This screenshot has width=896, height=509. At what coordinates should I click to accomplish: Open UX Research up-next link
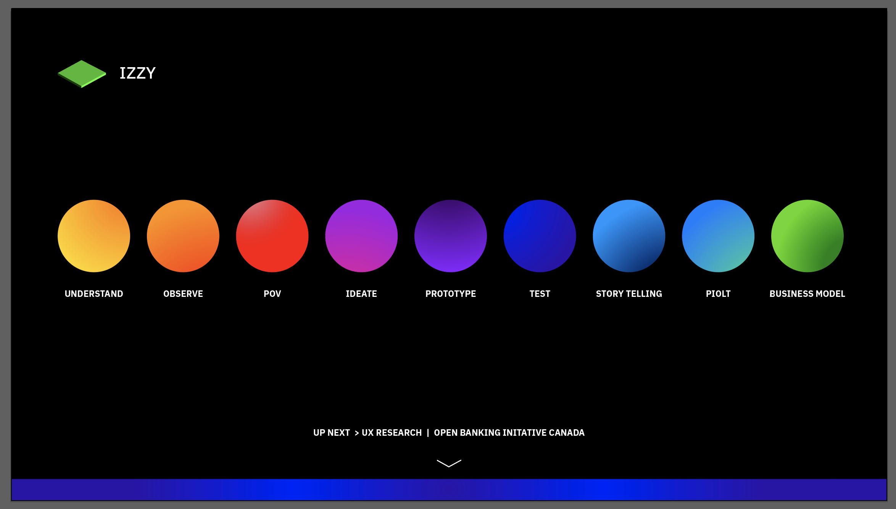392,433
